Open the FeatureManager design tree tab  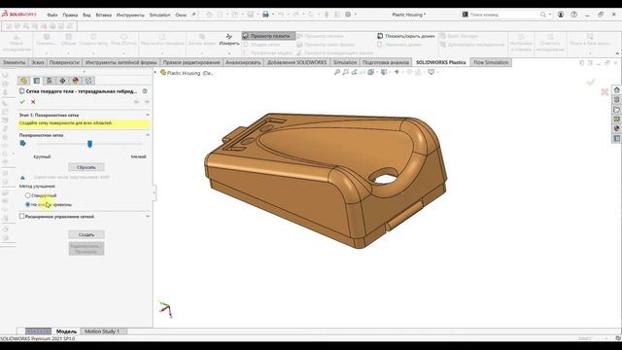(x=23, y=81)
